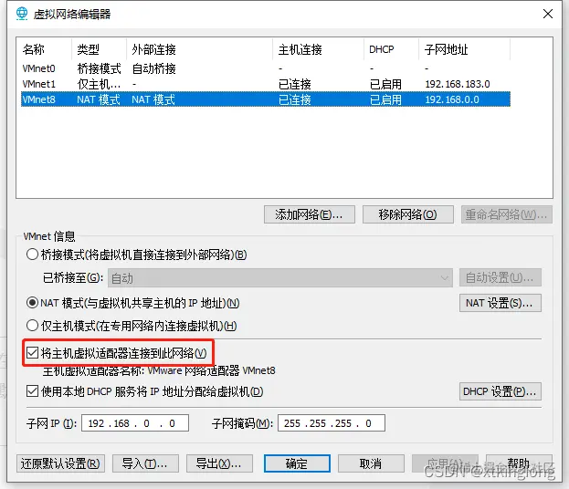Image resolution: width=569 pixels, height=489 pixels.
Task: Open the 已桥接至 dropdown
Action: pos(280,278)
